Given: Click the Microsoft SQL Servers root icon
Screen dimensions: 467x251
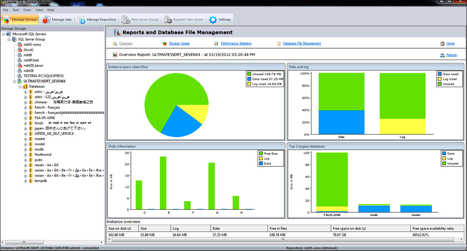Looking at the screenshot, I should pos(9,34).
